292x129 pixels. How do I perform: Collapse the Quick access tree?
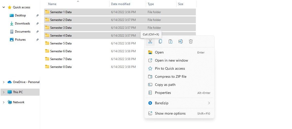[x=4, y=7]
